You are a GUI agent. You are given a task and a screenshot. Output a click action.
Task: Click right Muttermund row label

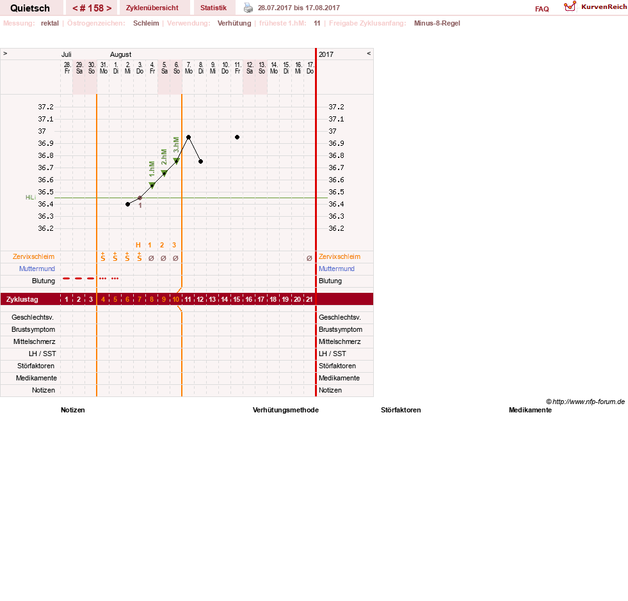click(x=337, y=269)
